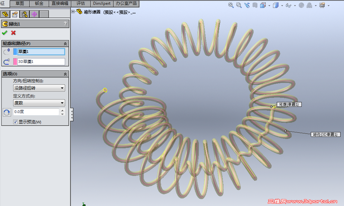Viewport: 344px width, 206px height.
Task: Click 路径(3D草圖1) callout label
Action: point(326,134)
